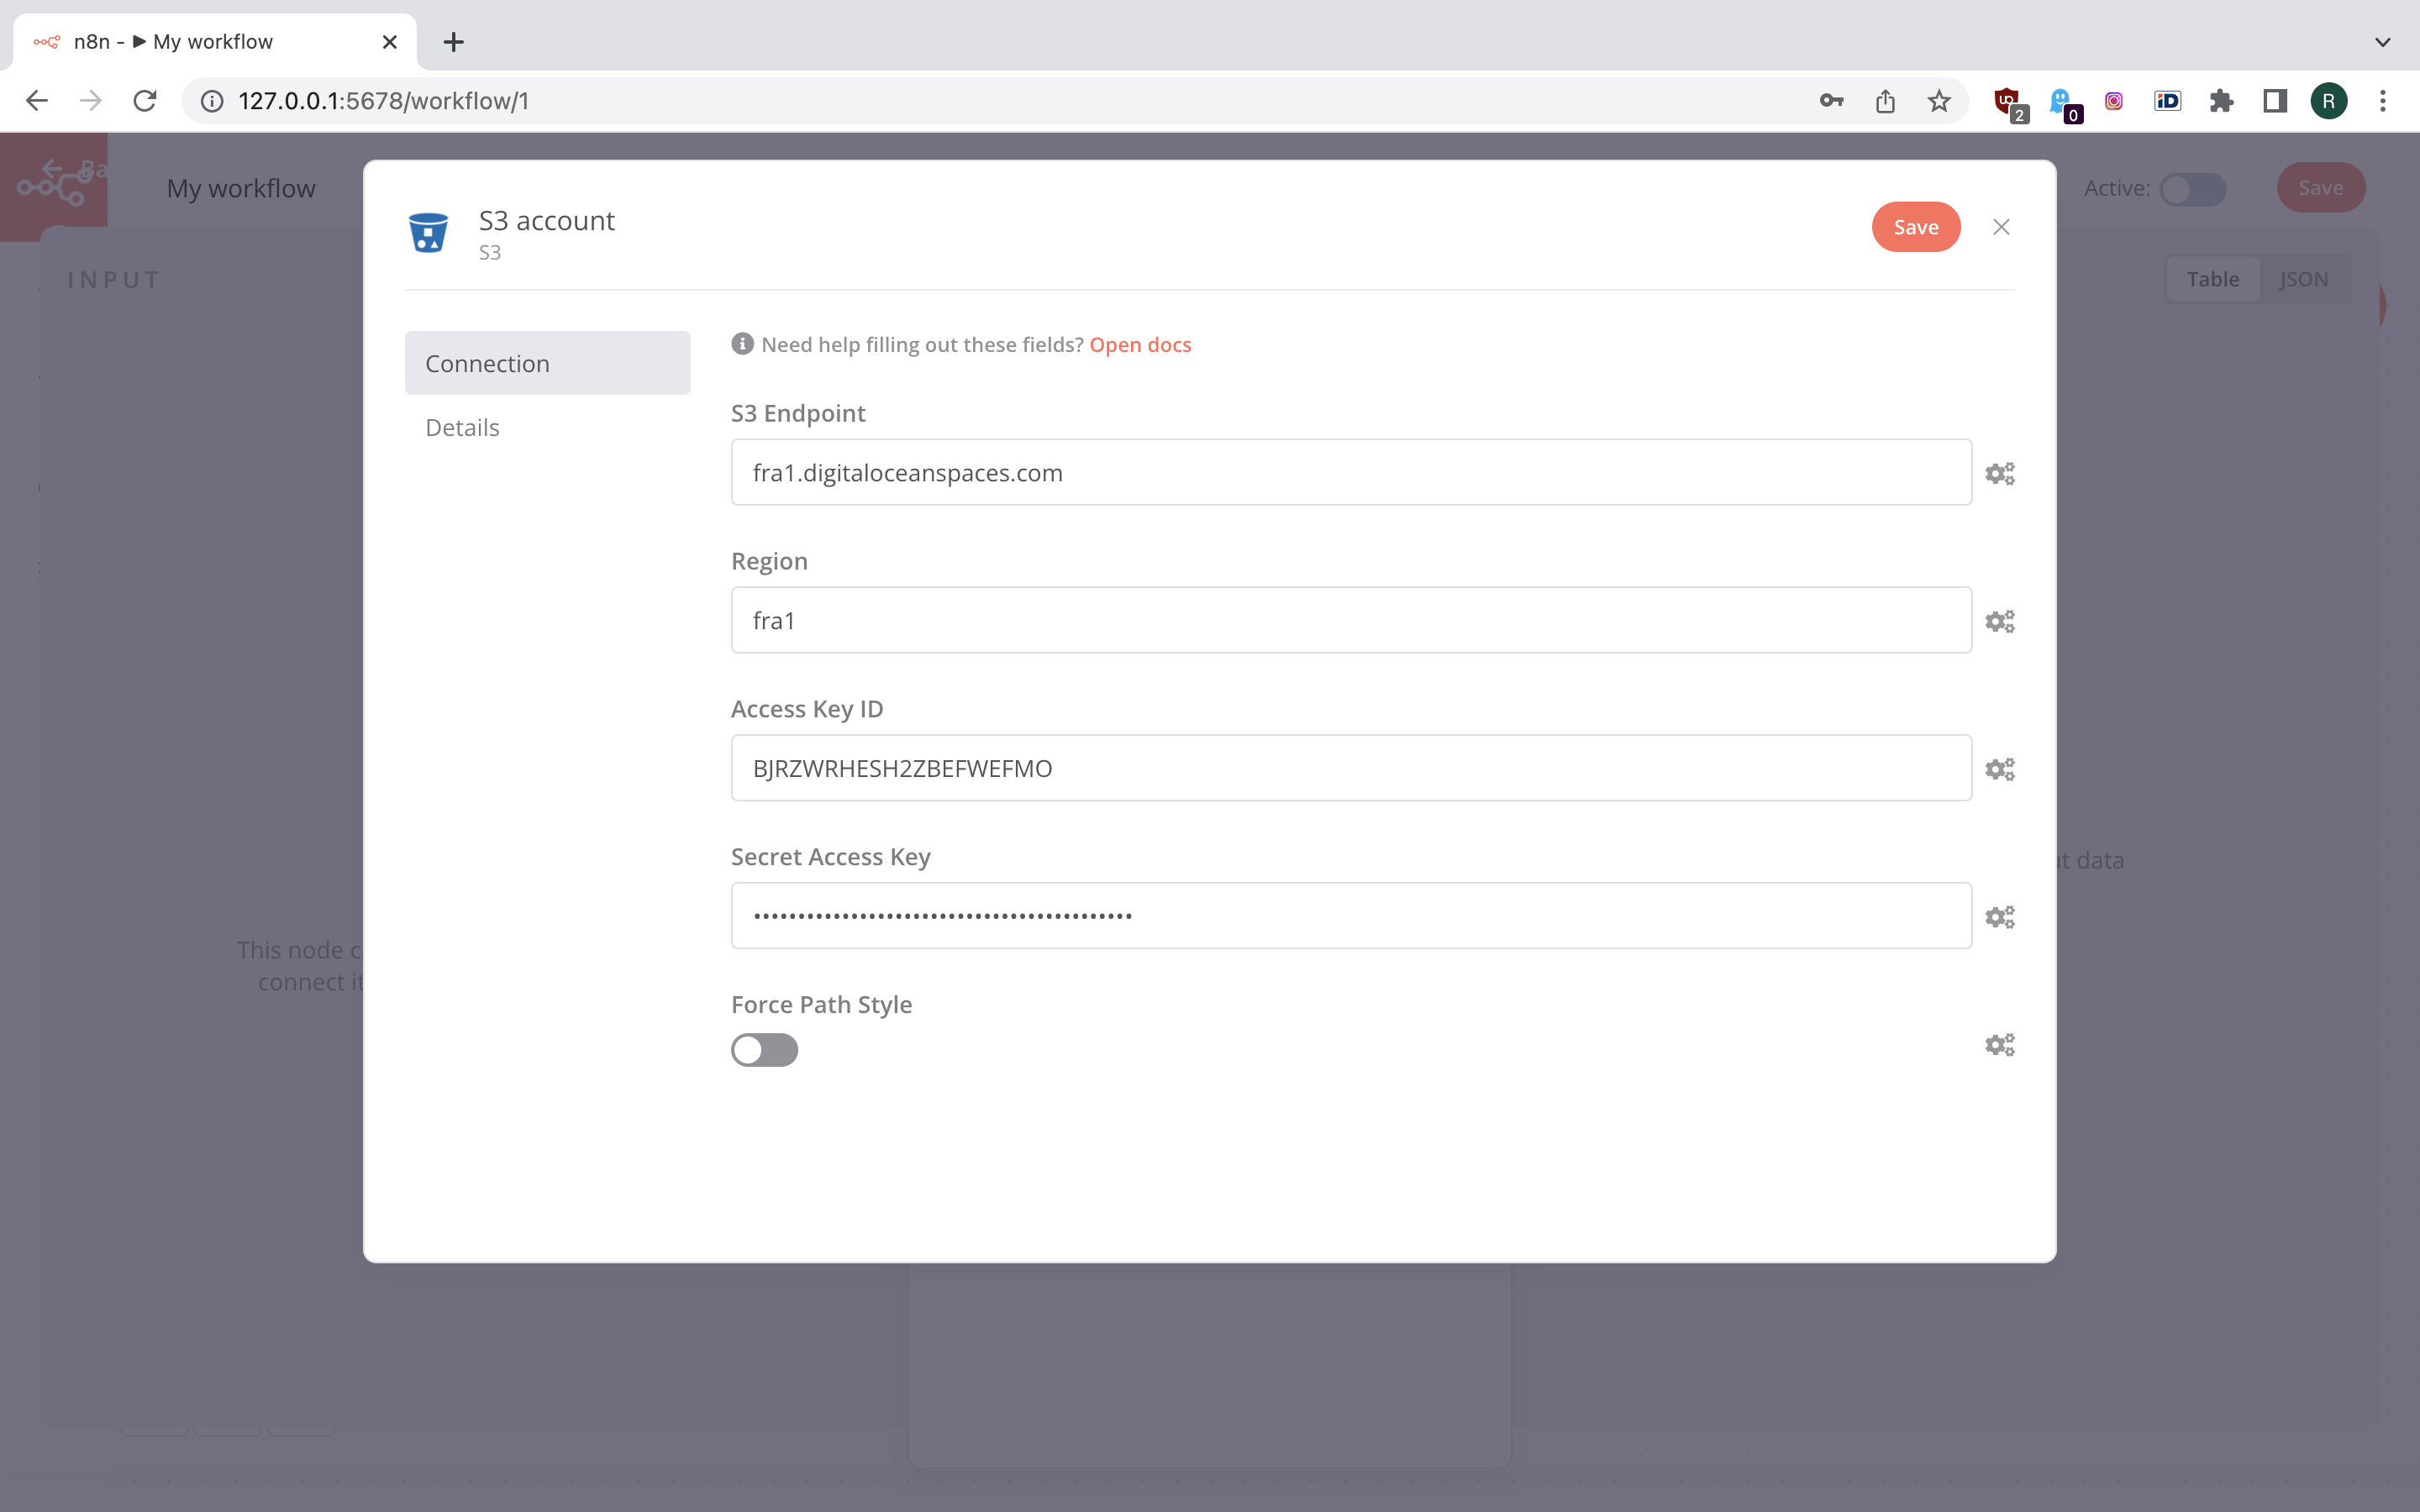
Task: Click the S3 account credential name
Action: (x=546, y=220)
